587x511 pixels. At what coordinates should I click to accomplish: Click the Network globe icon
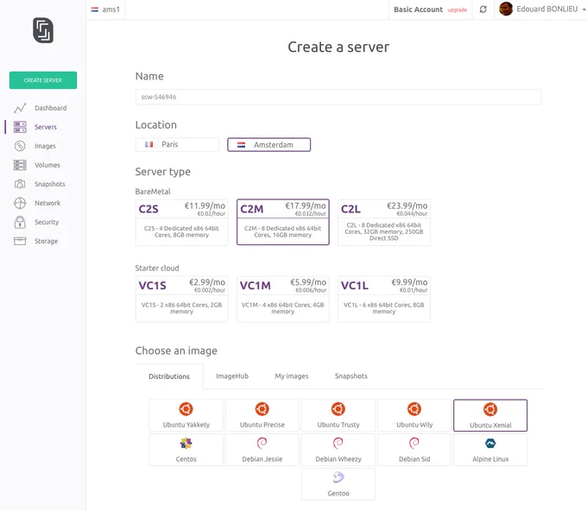coord(20,203)
